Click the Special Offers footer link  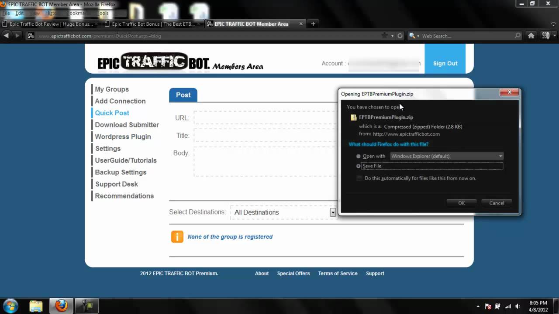click(293, 273)
